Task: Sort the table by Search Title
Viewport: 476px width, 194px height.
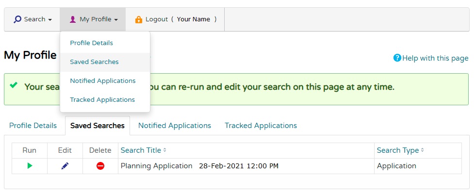Action: [143, 150]
